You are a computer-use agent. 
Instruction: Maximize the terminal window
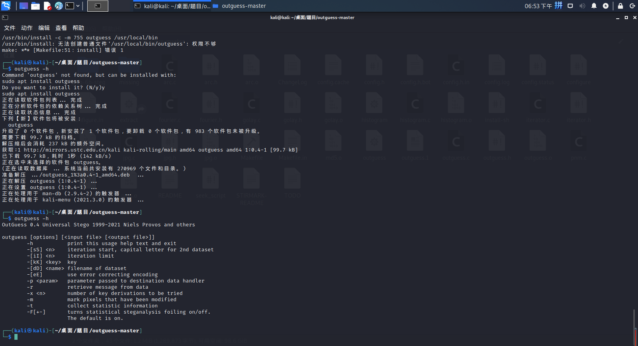626,18
